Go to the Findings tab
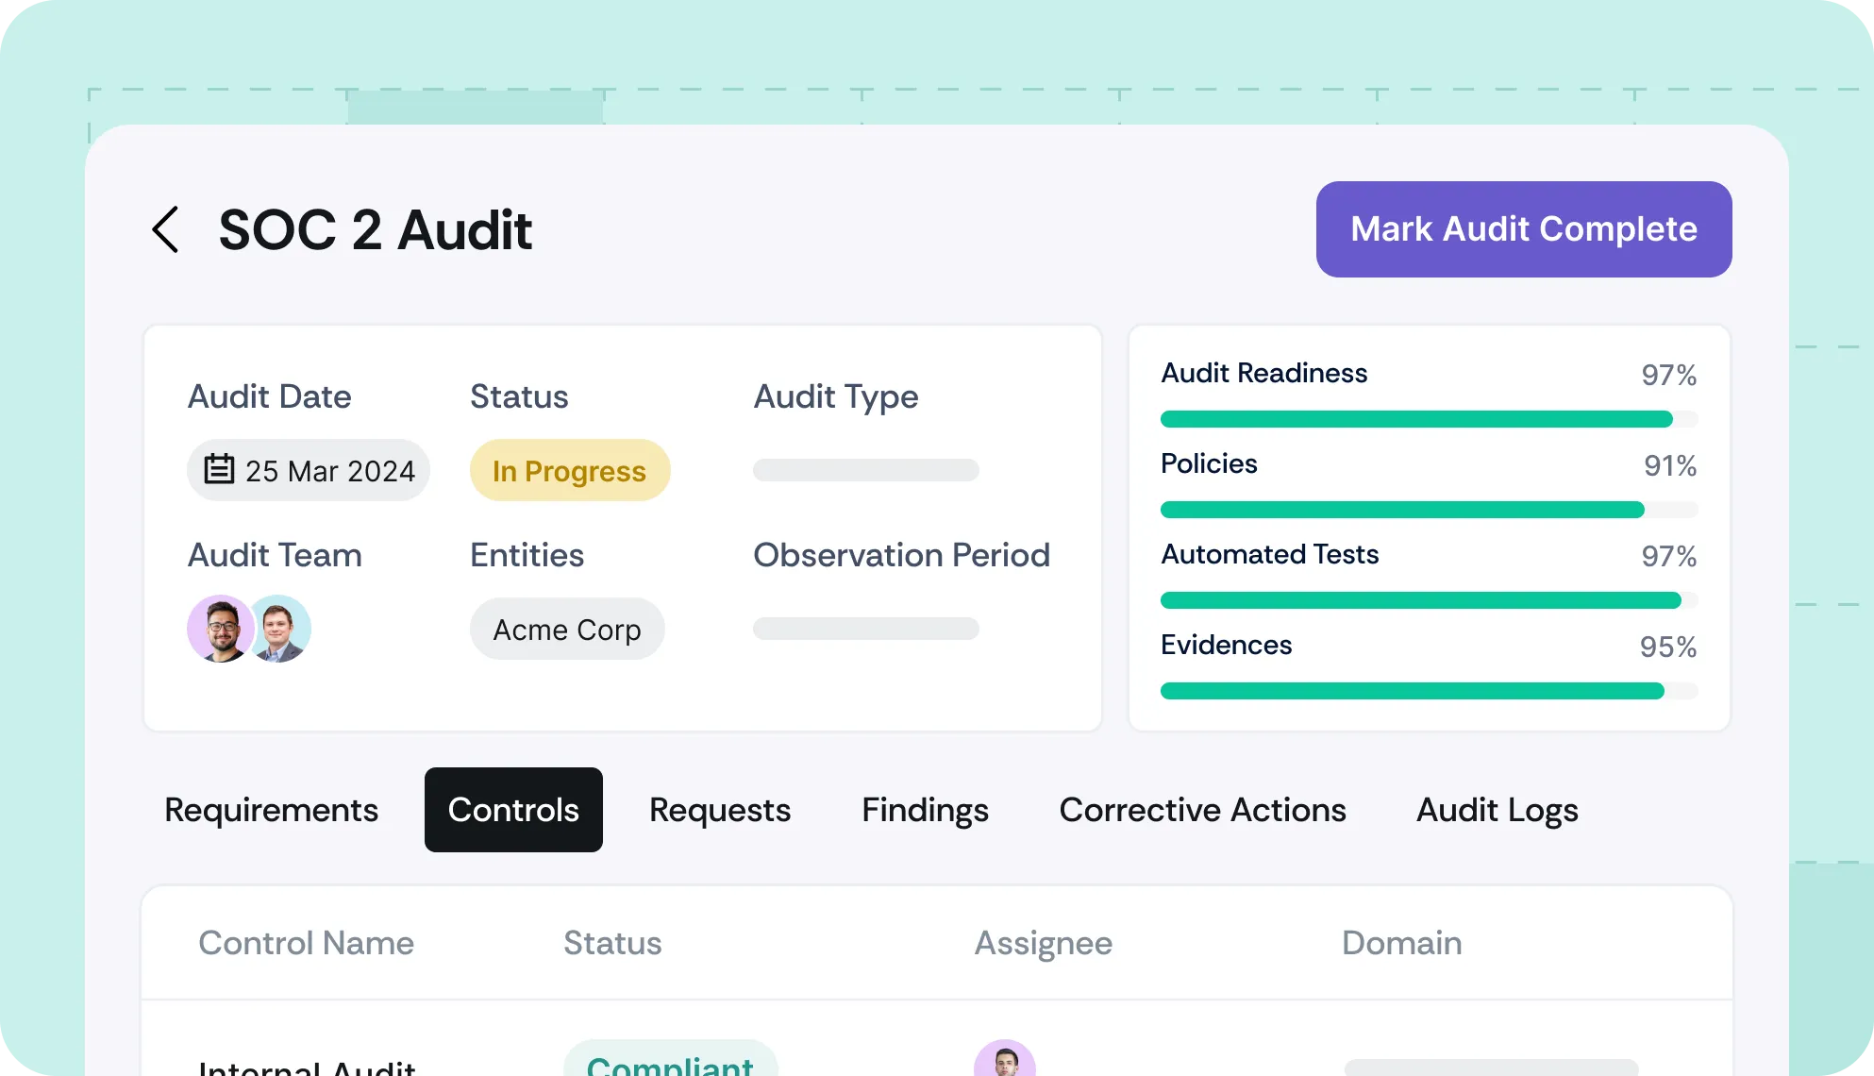Image resolution: width=1874 pixels, height=1076 pixels. 925,810
